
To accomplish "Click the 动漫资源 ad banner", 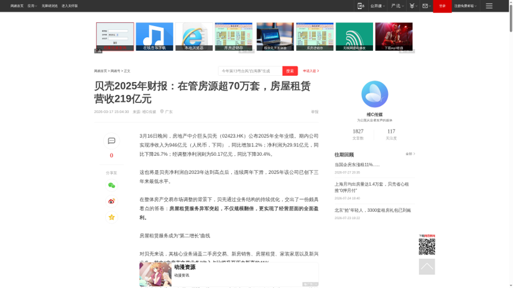I will tap(229, 274).
